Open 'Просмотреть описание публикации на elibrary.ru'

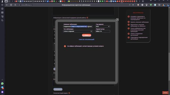138,25
